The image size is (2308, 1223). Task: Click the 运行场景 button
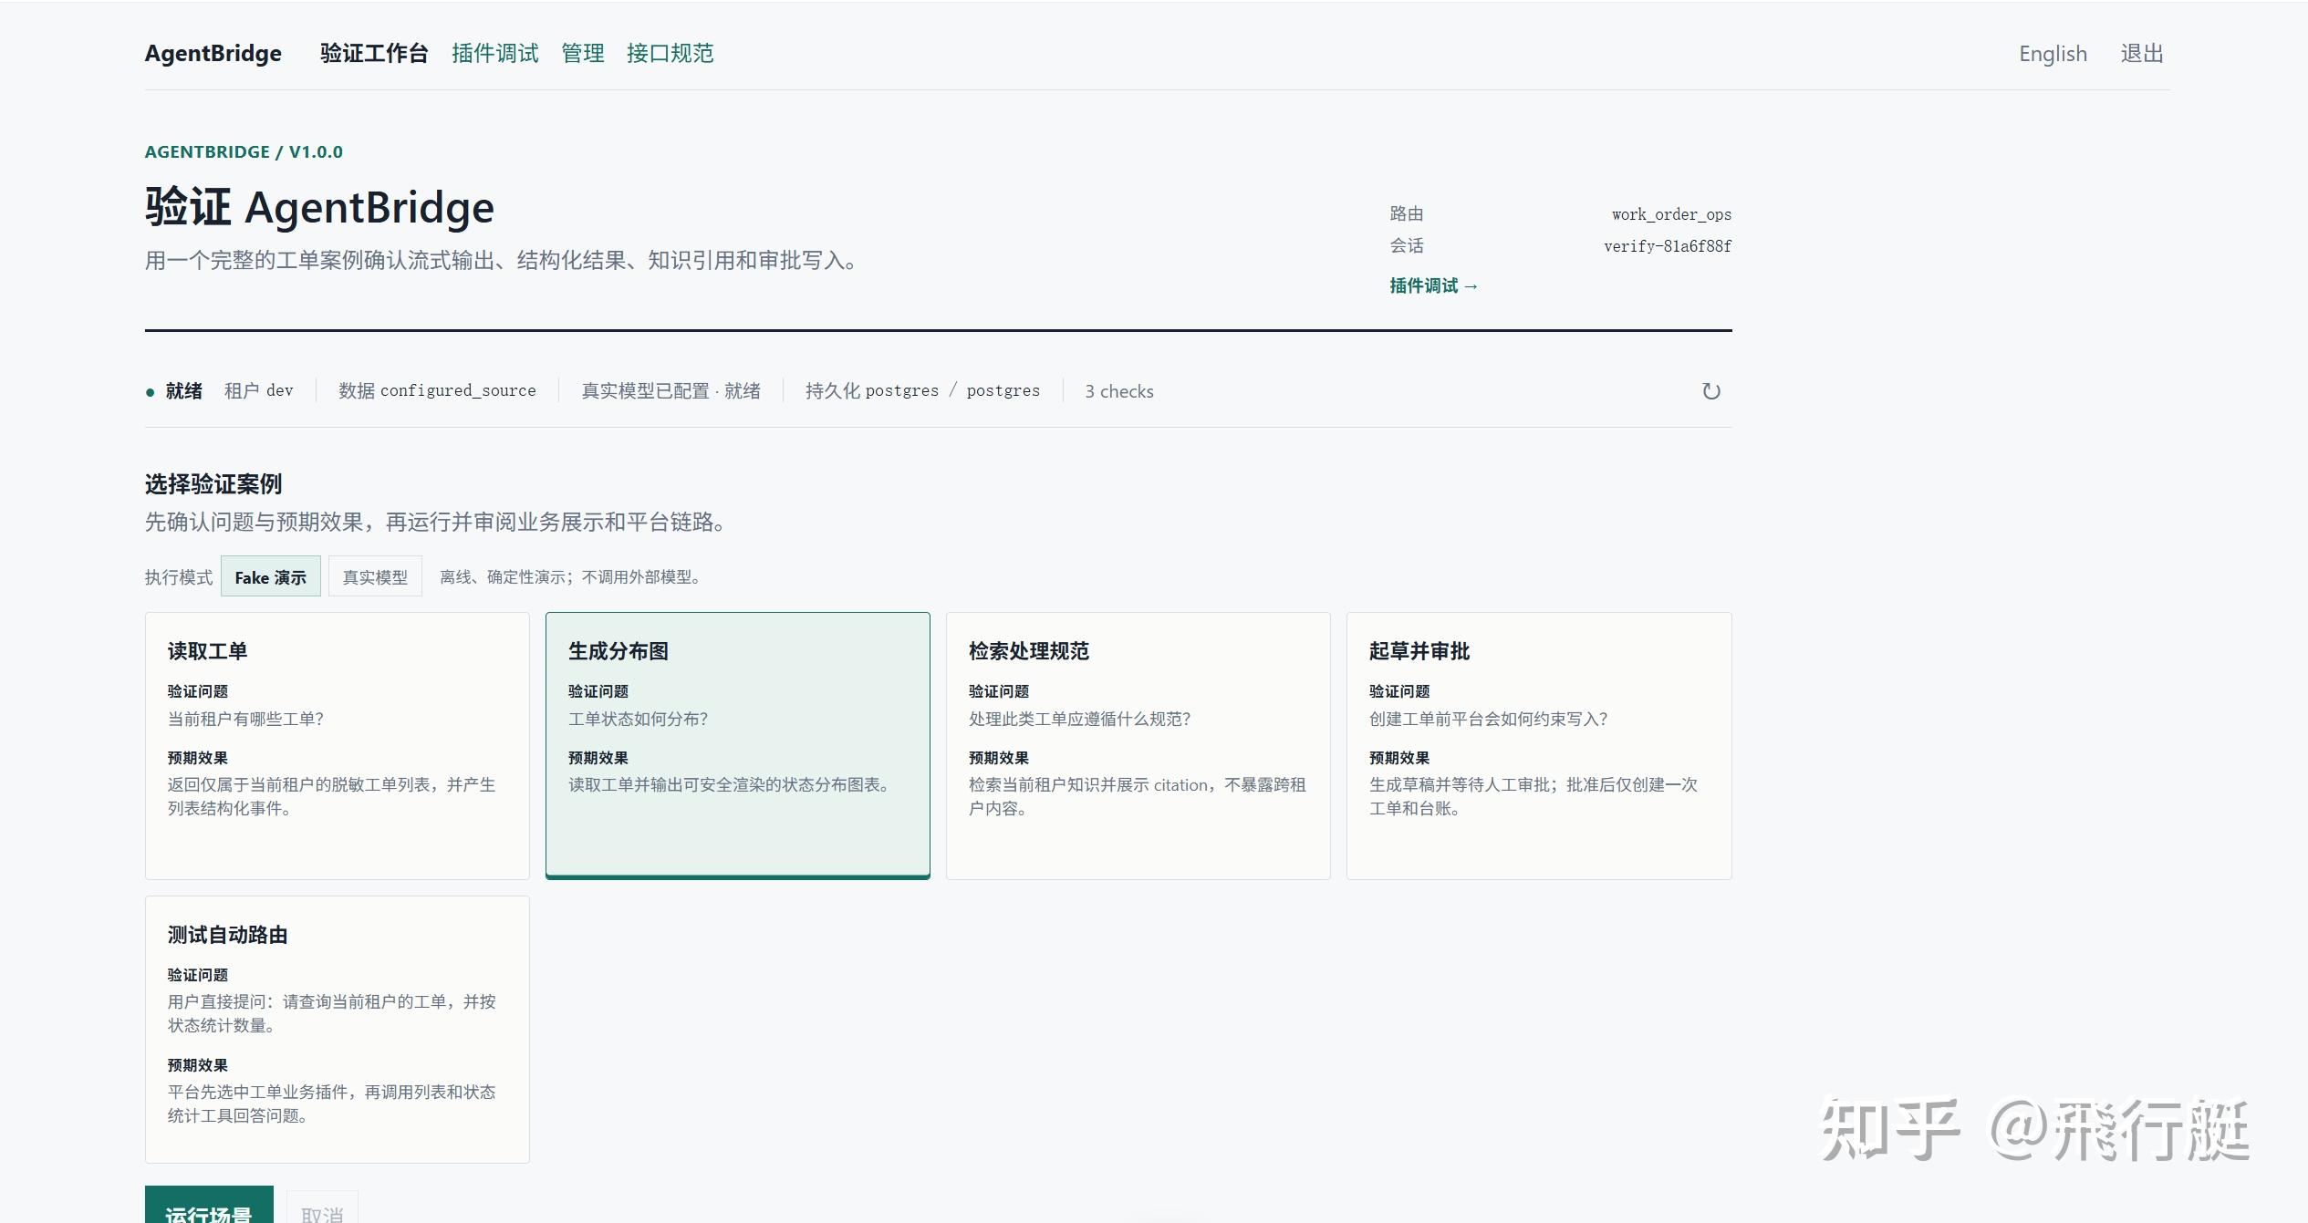point(209,1206)
